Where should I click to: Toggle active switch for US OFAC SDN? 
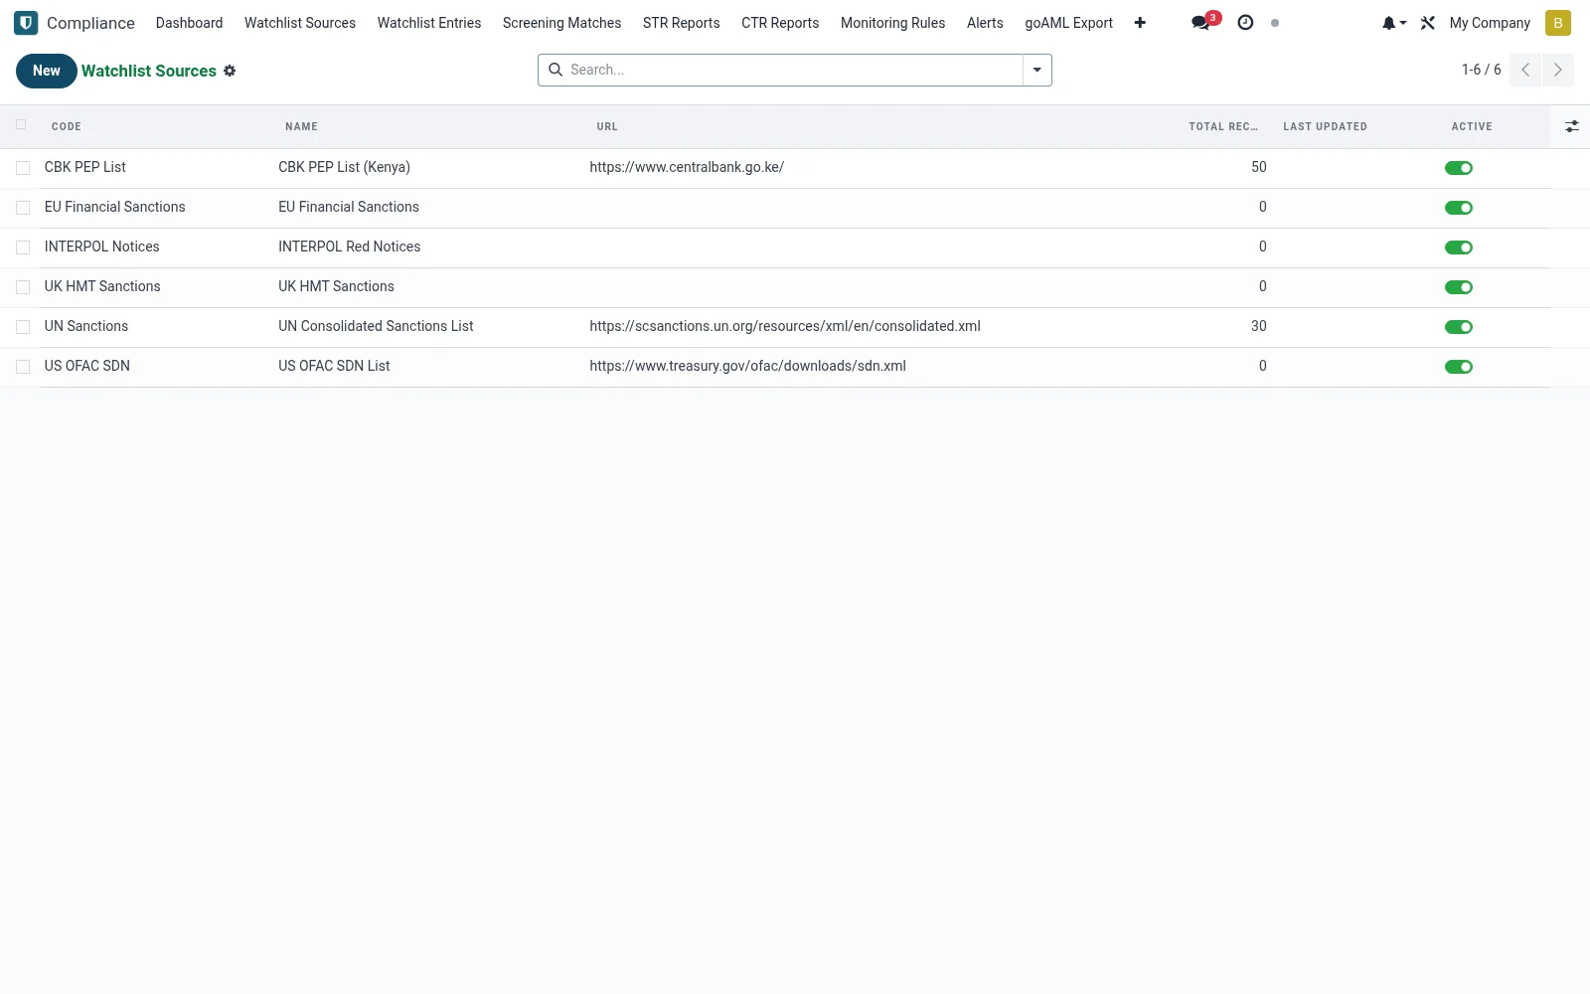click(1459, 367)
